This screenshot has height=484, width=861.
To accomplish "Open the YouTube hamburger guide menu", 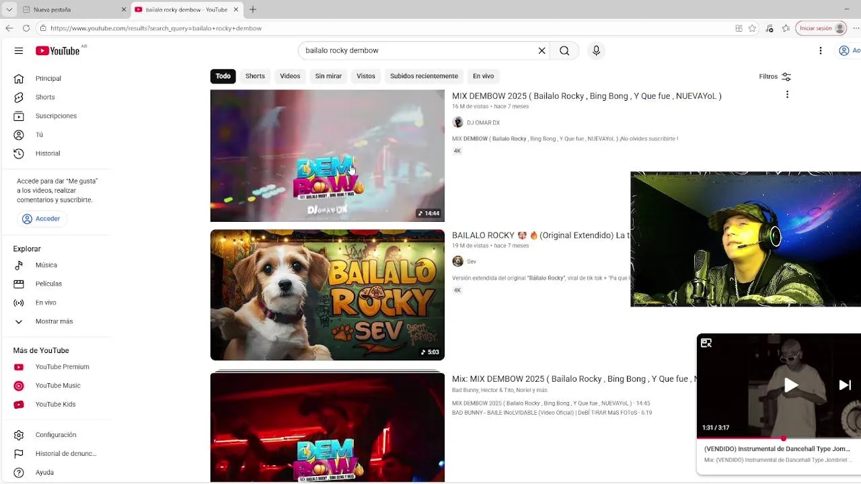I will click(19, 50).
